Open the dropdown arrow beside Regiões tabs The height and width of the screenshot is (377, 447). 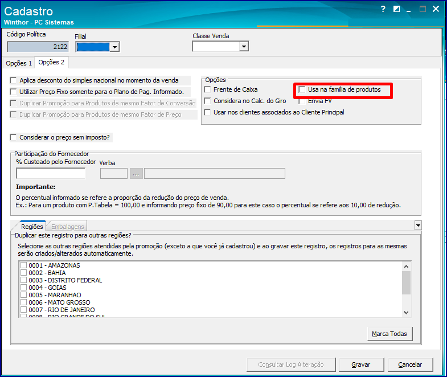click(x=418, y=226)
